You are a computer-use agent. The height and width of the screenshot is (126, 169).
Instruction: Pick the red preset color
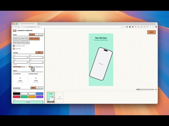tap(16, 97)
